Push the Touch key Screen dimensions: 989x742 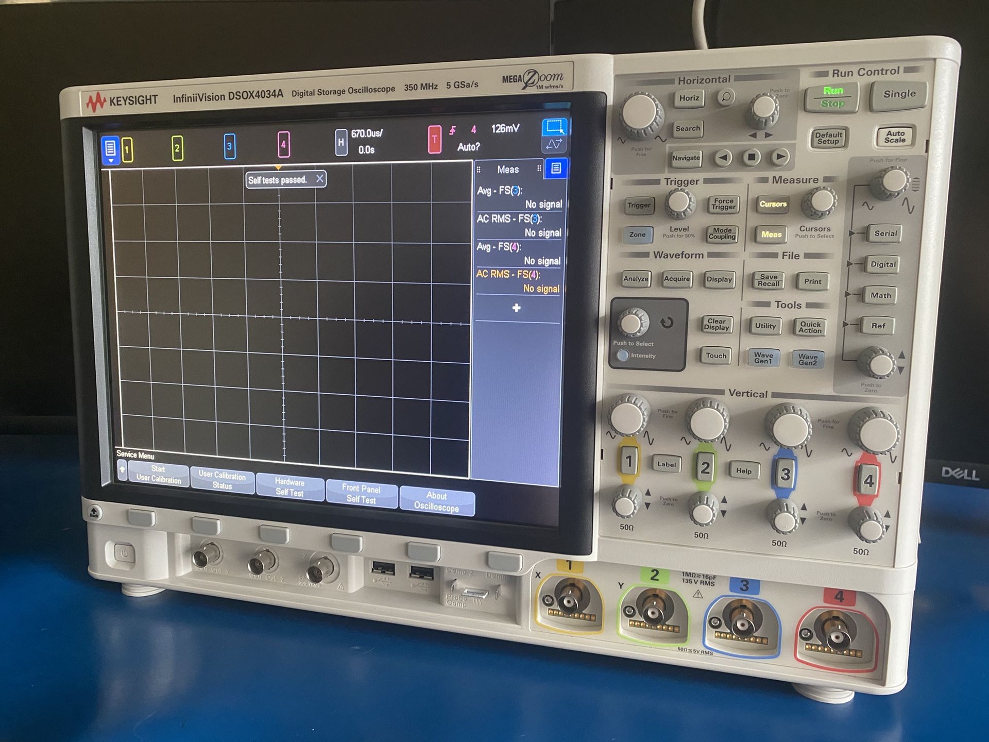(x=716, y=356)
